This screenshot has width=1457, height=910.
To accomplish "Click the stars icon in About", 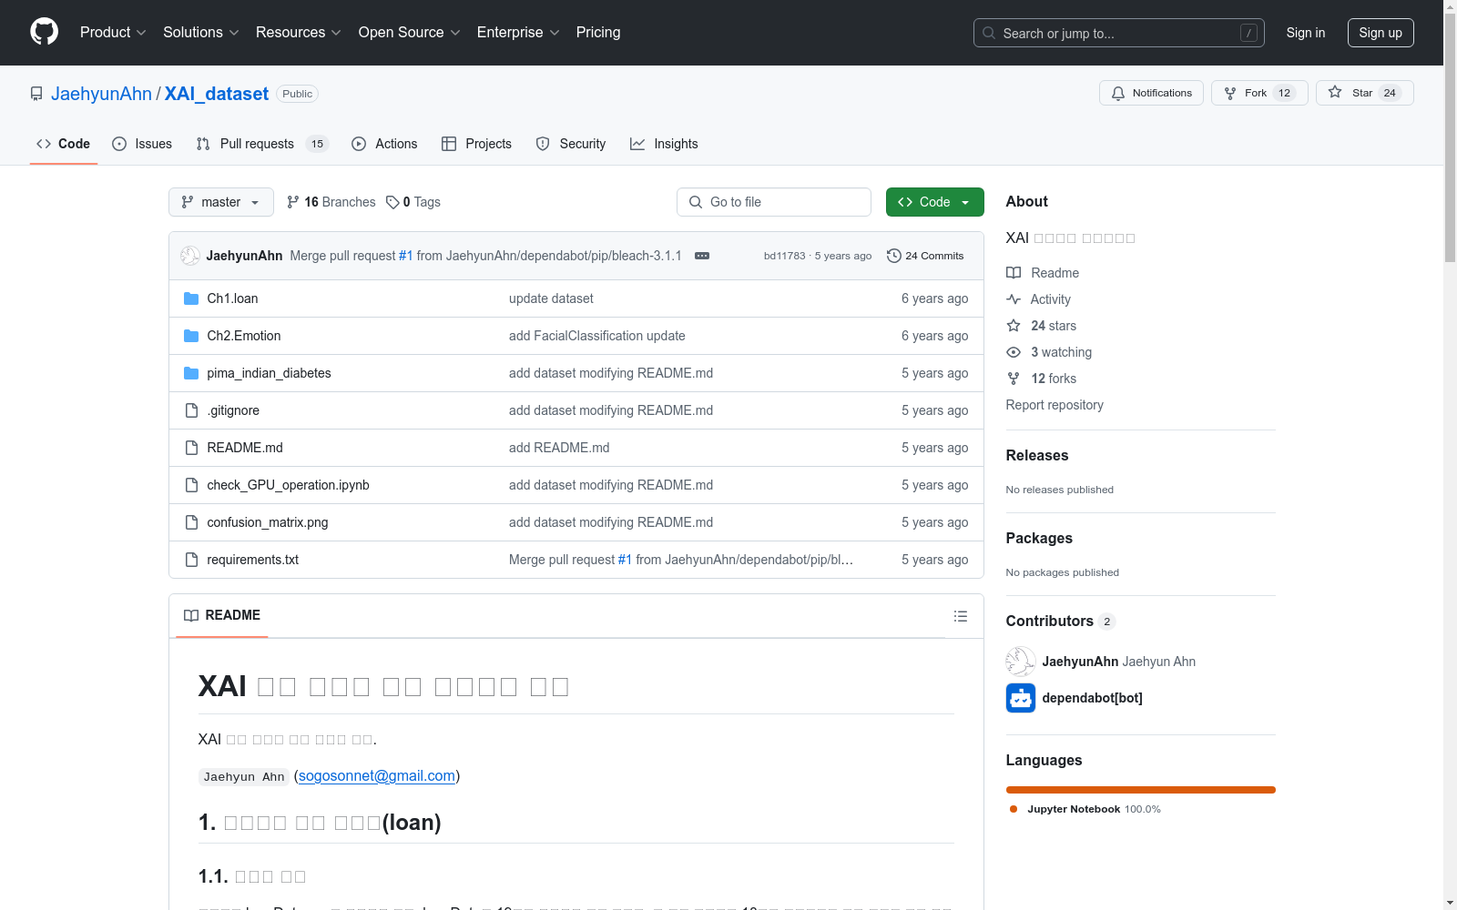I will pos(1014,326).
